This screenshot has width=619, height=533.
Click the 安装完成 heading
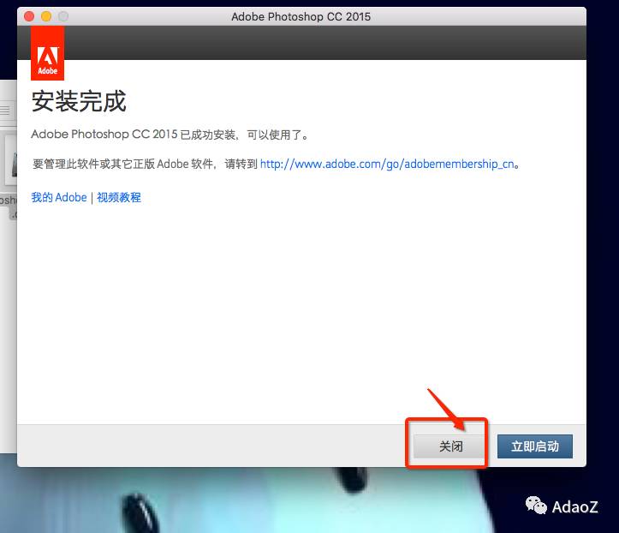[x=79, y=102]
